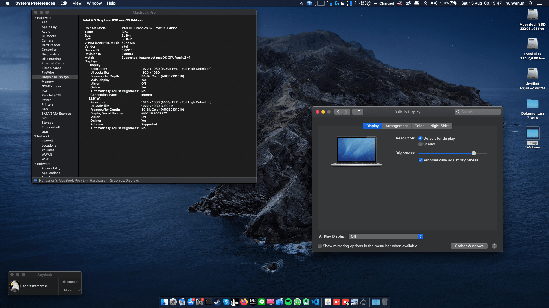
Task: Collapse the Hardware tree section
Action: [35, 18]
